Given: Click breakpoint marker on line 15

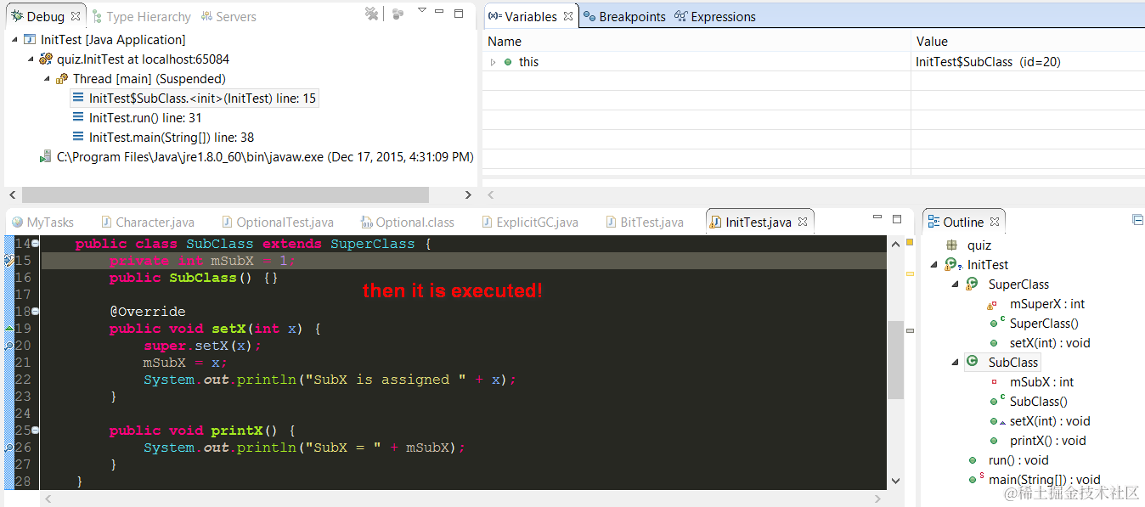Looking at the screenshot, I should point(9,261).
